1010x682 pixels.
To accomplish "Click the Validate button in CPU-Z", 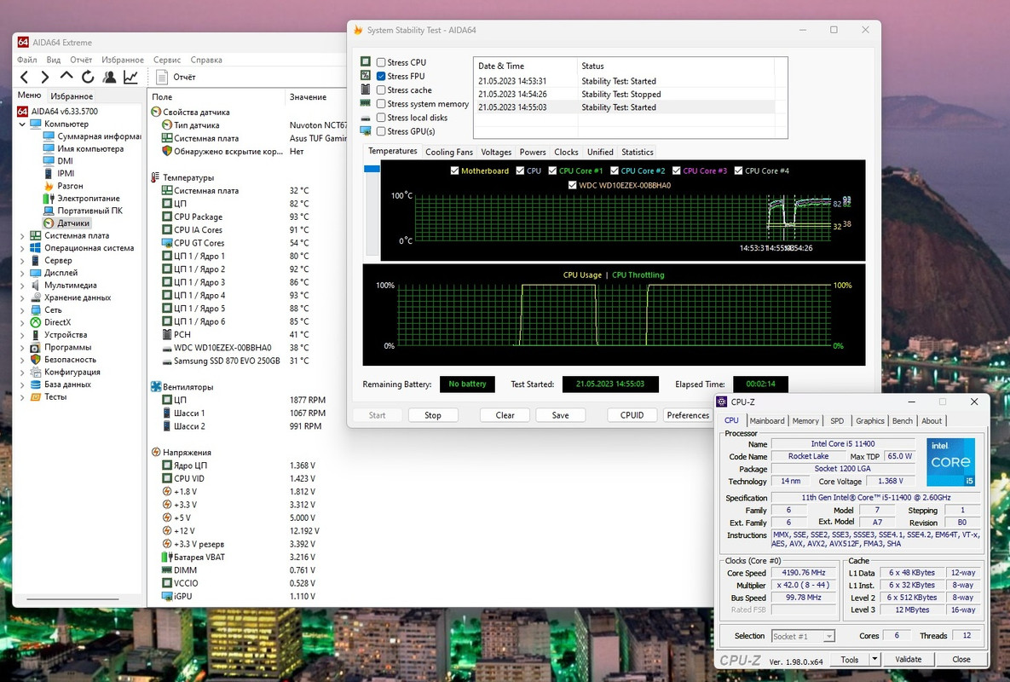I will click(x=909, y=660).
